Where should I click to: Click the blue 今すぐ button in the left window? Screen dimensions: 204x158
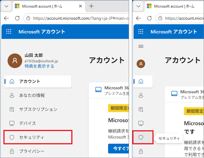[118, 149]
